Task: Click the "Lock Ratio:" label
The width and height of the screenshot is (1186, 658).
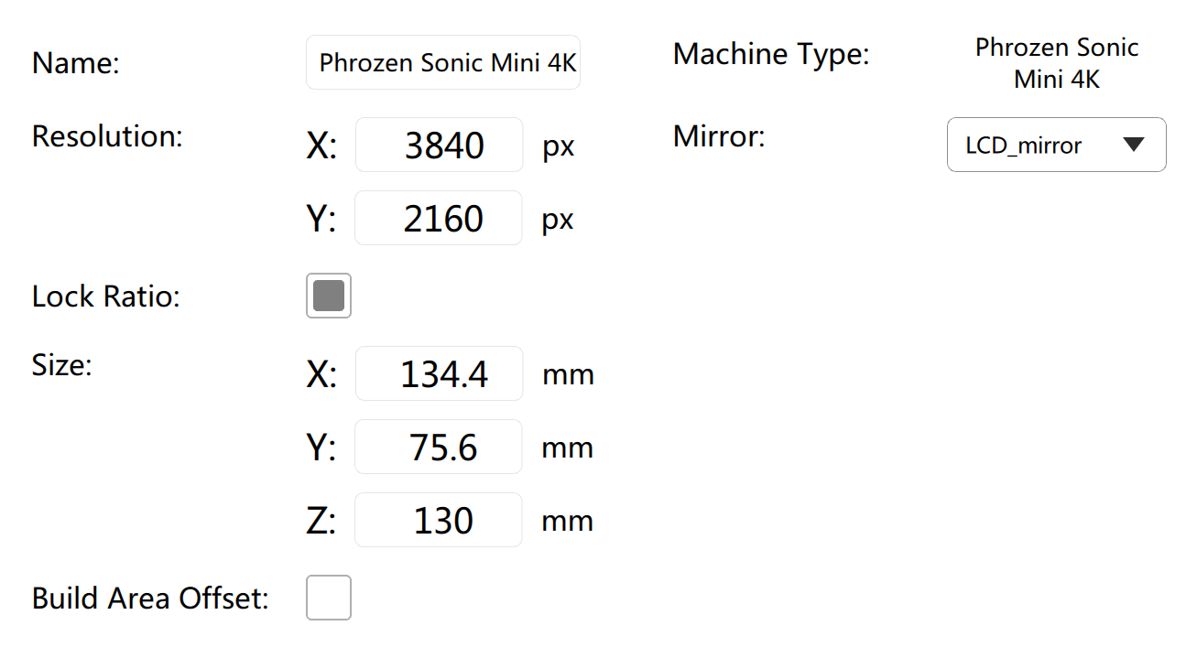Action: tap(105, 297)
